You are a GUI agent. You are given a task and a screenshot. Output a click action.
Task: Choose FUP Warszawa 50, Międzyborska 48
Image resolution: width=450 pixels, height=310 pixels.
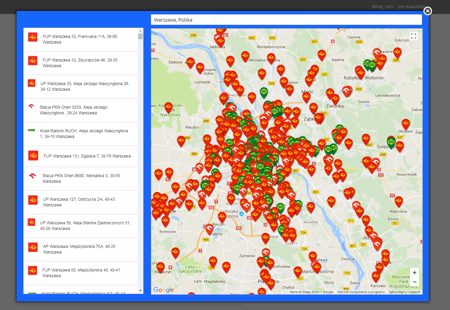pyautogui.click(x=81, y=273)
